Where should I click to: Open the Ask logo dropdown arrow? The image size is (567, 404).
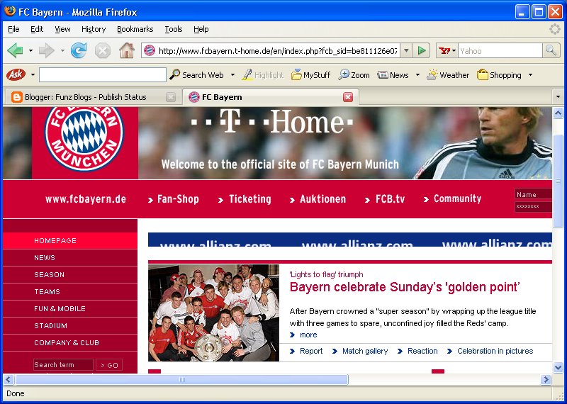tap(33, 75)
